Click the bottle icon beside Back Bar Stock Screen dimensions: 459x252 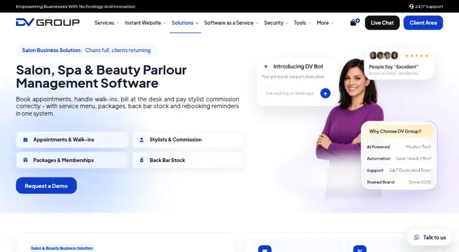[142, 160]
